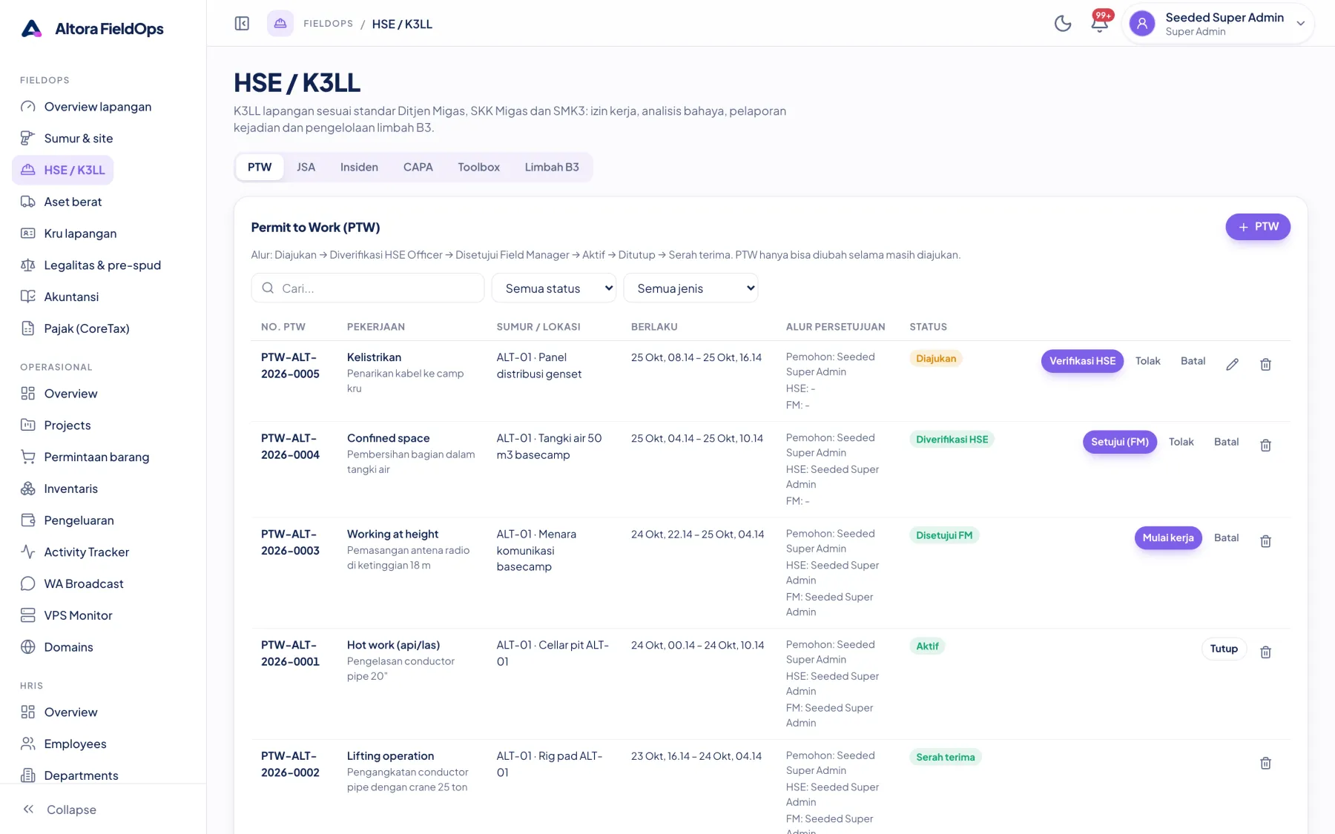This screenshot has width=1335, height=834.
Task: Switch to dark mode moon icon
Action: click(x=1063, y=24)
